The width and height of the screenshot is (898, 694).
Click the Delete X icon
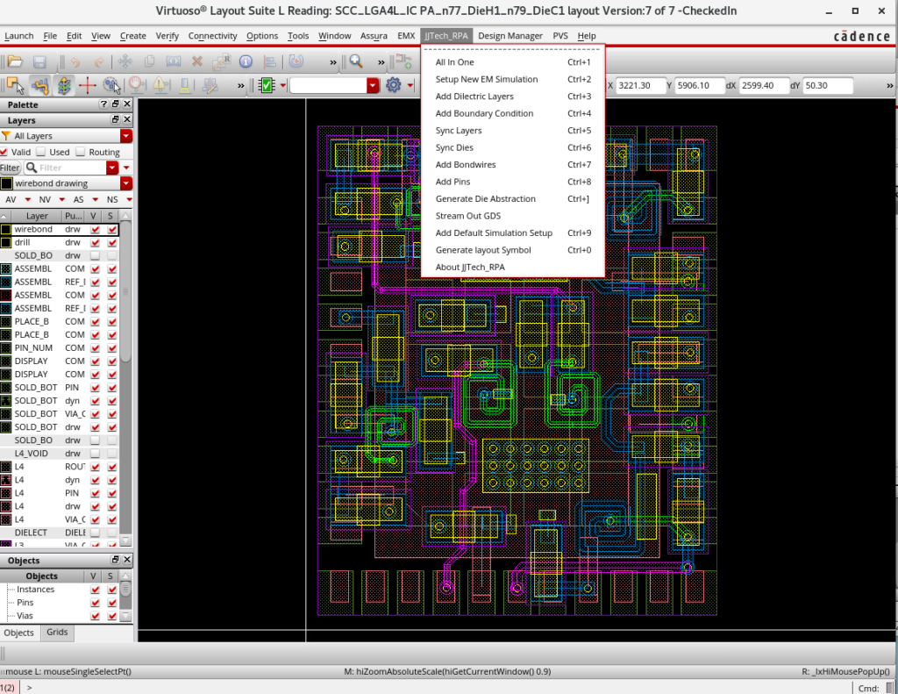(x=197, y=61)
